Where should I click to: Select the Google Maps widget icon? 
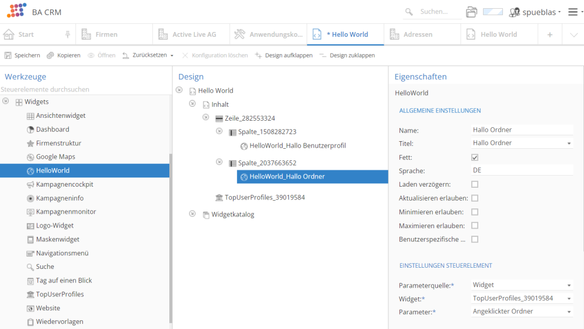[x=31, y=157]
